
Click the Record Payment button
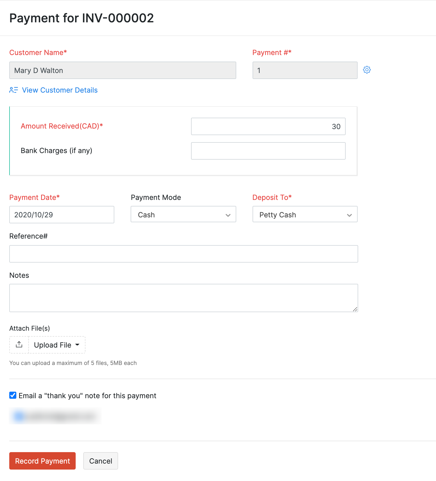(42, 461)
